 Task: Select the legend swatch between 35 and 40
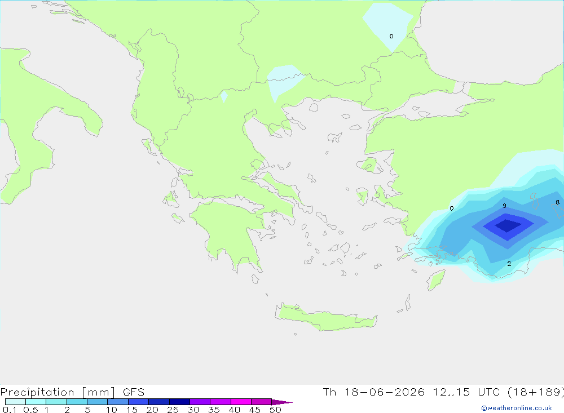tap(221, 402)
